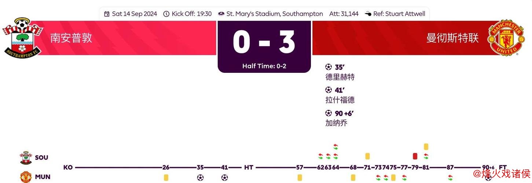Click the small SOU crest beside the timeline
The height and width of the screenshot is (183, 532).
26,158
